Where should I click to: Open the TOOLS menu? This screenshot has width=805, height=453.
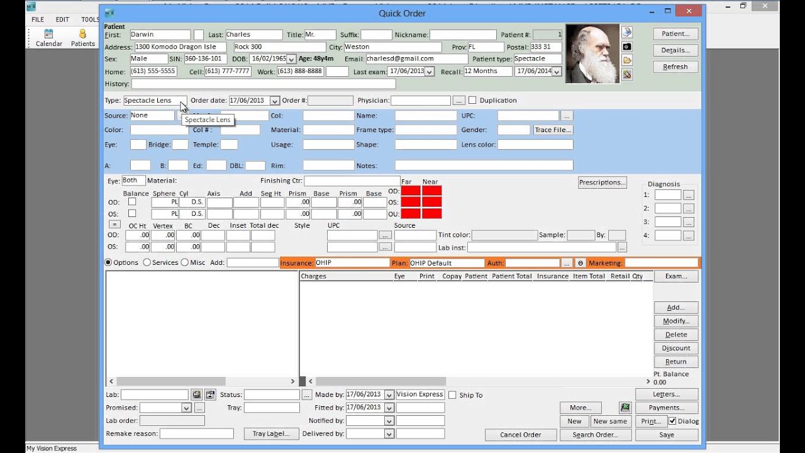90,20
